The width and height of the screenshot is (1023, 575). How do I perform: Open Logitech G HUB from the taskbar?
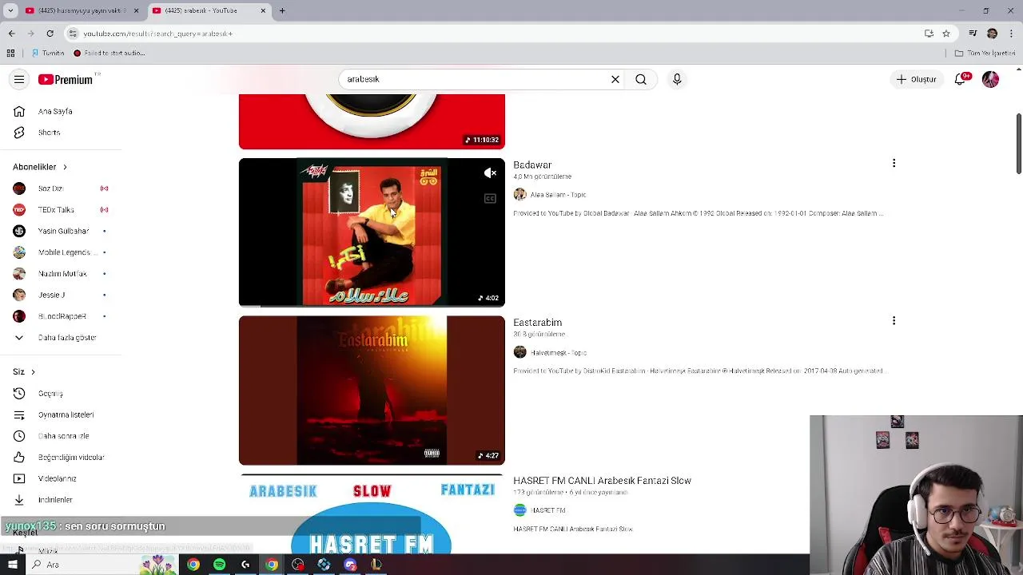pyautogui.click(x=245, y=565)
